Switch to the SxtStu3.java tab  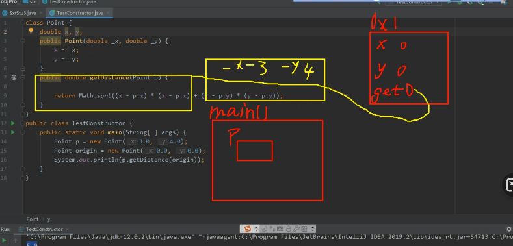[x=20, y=13]
